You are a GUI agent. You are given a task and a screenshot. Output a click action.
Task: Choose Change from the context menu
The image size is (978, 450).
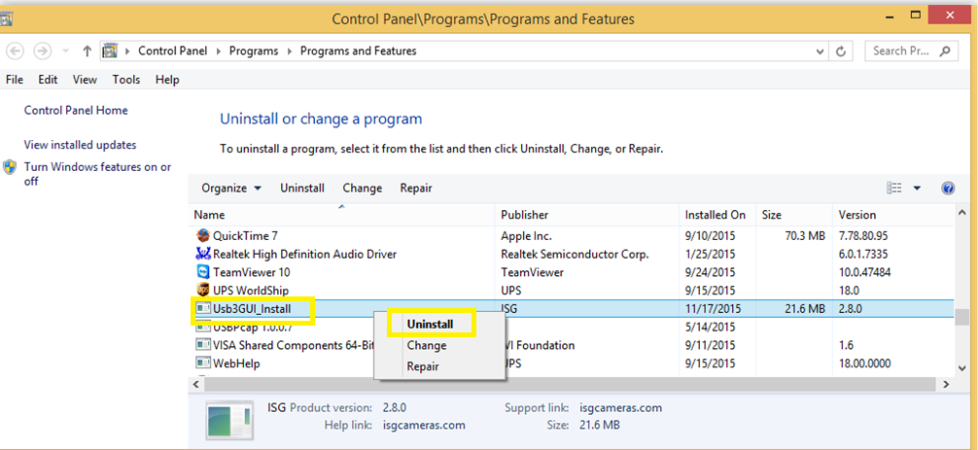pyautogui.click(x=427, y=345)
